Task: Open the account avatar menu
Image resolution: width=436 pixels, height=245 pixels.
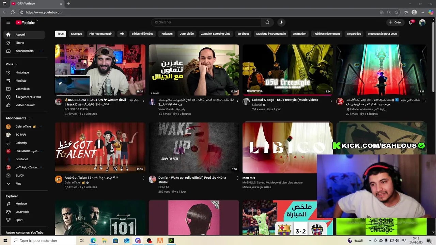Action: click(x=422, y=22)
